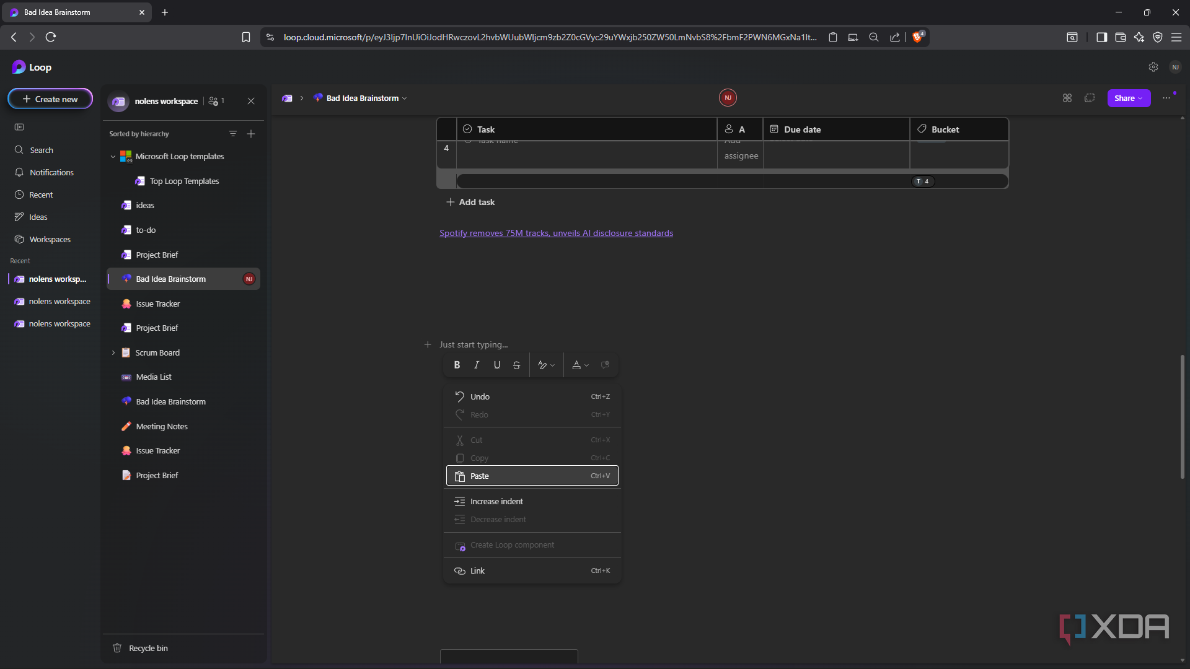
Task: Open the sort filter icon in sidebar
Action: pos(233,134)
